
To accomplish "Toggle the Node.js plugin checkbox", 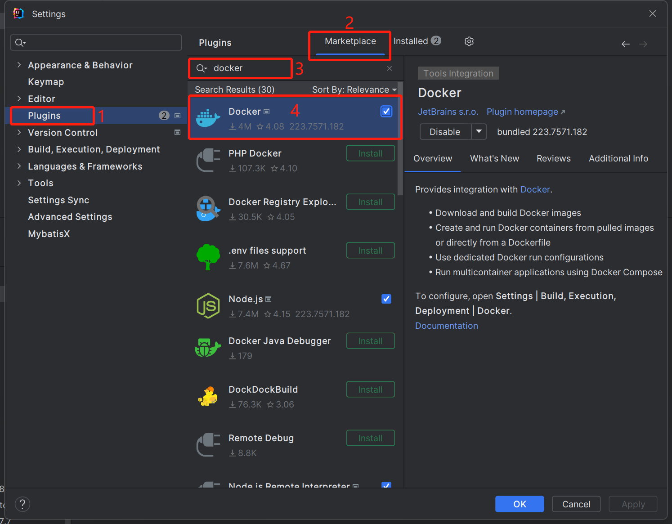I will (386, 299).
